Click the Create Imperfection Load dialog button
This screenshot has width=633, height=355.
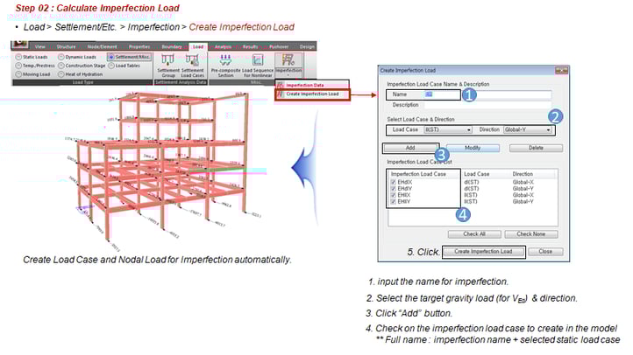point(483,252)
